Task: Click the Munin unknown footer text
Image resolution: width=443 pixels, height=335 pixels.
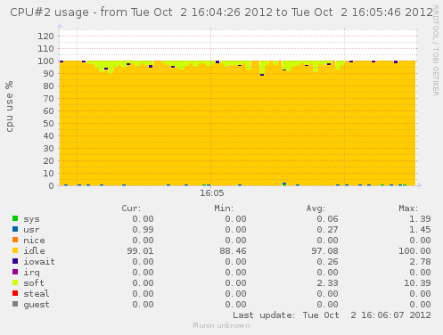Action: point(221,325)
